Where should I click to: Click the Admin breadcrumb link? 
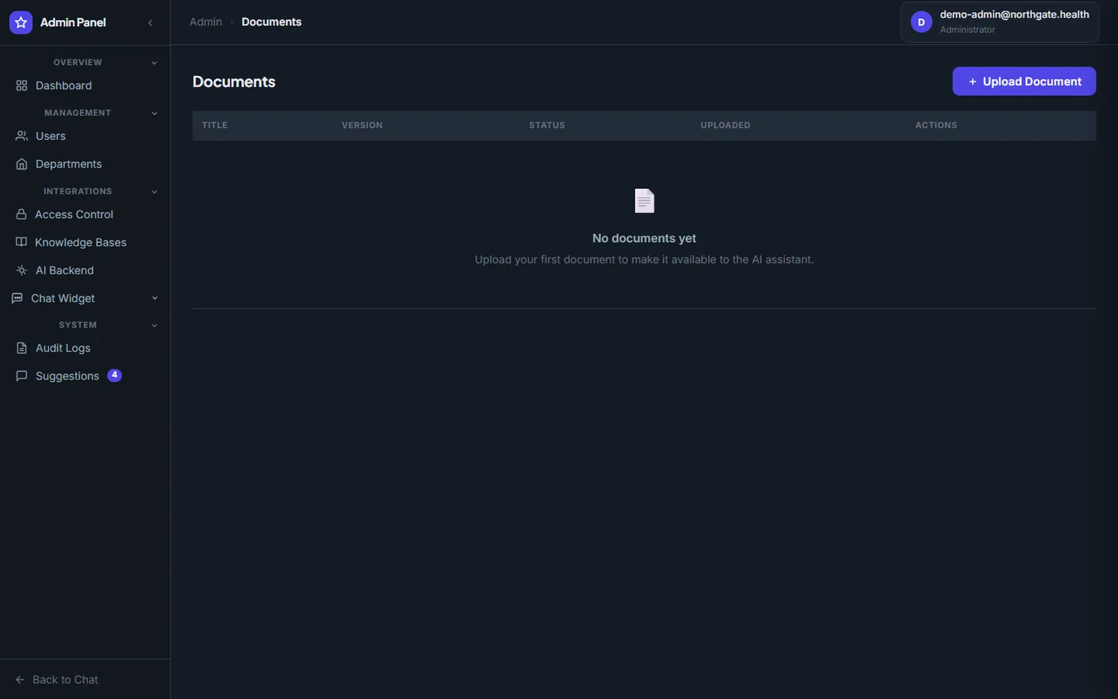[x=205, y=22]
